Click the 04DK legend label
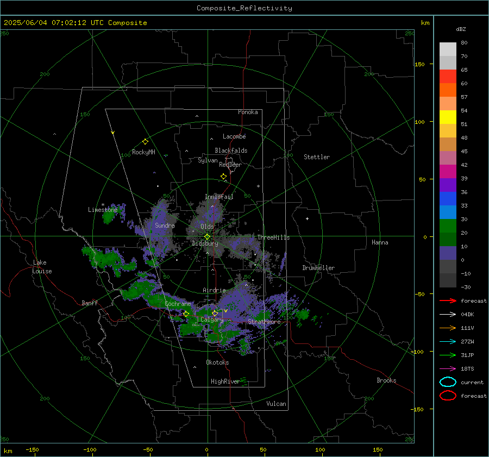 (467, 314)
